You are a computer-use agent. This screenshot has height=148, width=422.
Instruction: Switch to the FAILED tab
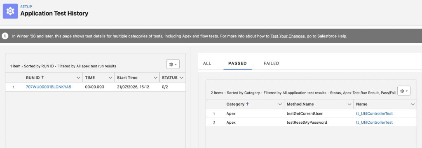point(271,63)
